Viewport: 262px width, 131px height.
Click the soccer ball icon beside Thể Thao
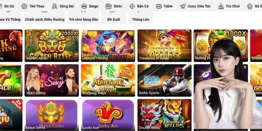[24, 6]
